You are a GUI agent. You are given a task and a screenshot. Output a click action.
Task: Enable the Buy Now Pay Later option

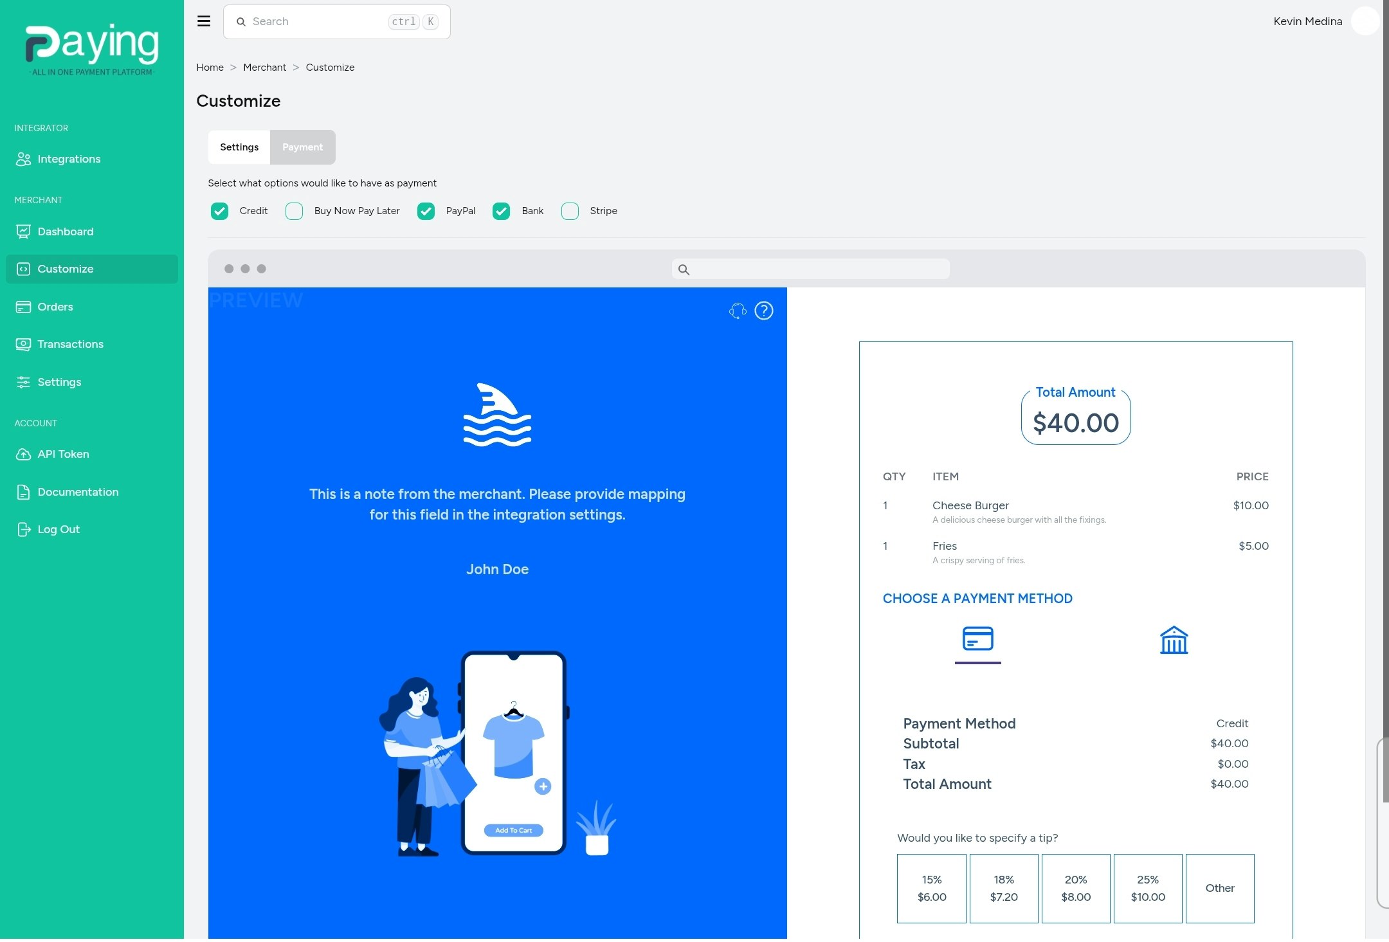[294, 211]
